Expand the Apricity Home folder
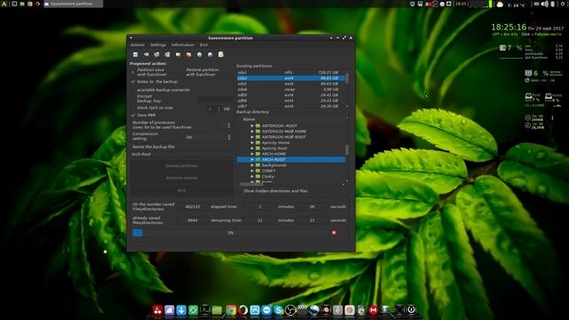Image resolution: width=569 pixels, height=320 pixels. point(252,142)
